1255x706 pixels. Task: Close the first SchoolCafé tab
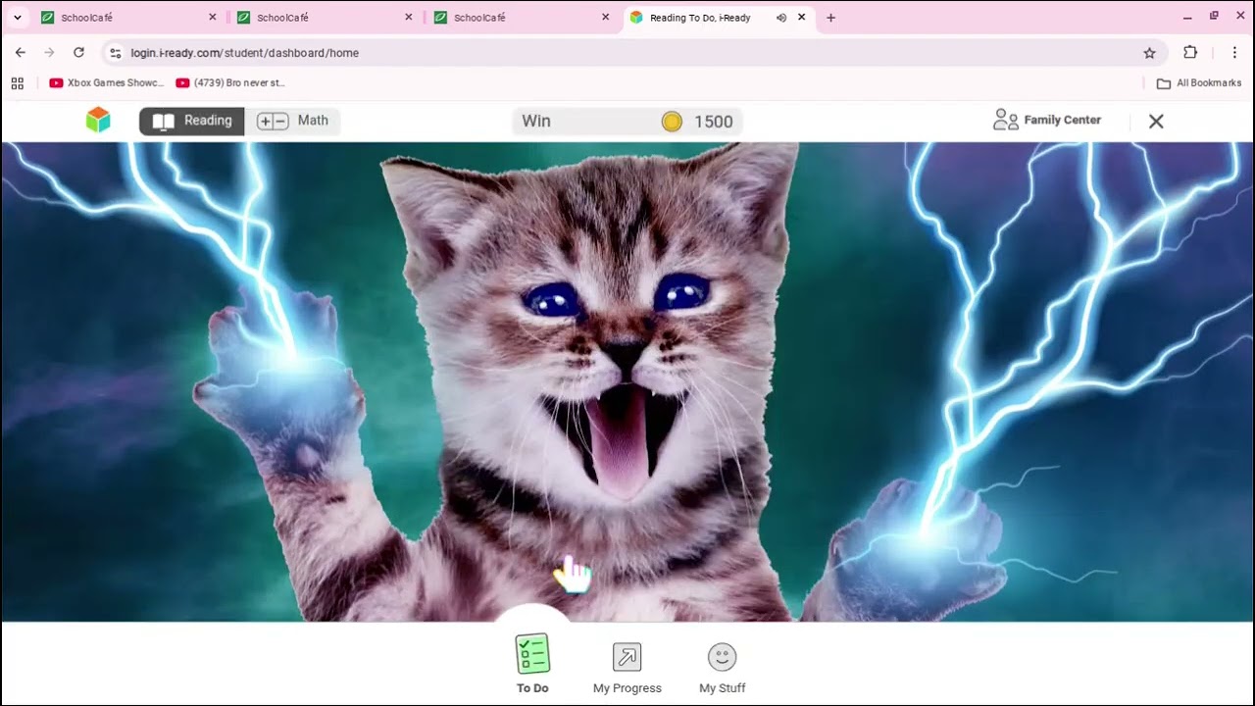coord(212,18)
